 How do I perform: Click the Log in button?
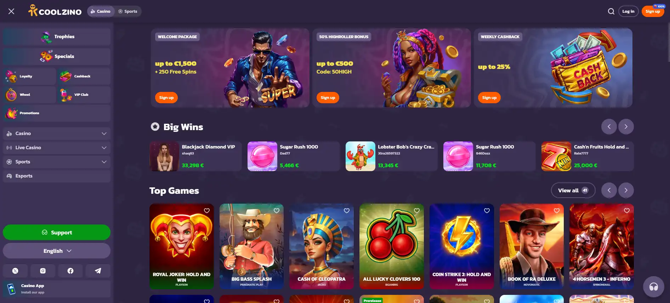coord(628,11)
